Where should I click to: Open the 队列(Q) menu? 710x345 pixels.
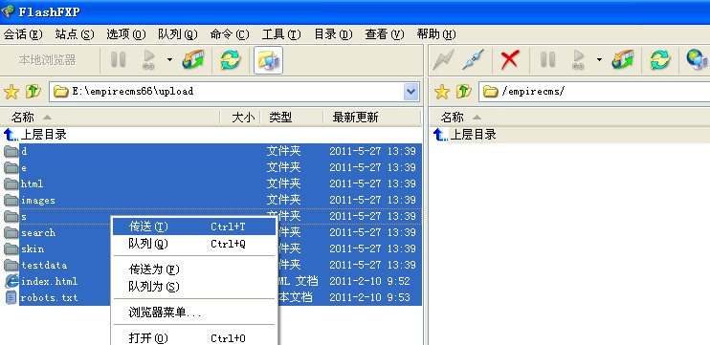[178, 34]
